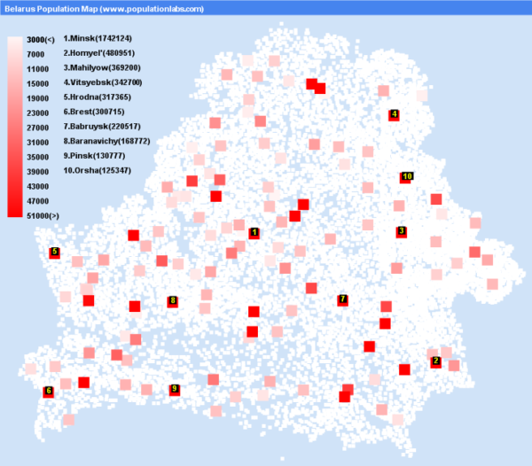Click the '3000(<)' scale label

[41, 40]
